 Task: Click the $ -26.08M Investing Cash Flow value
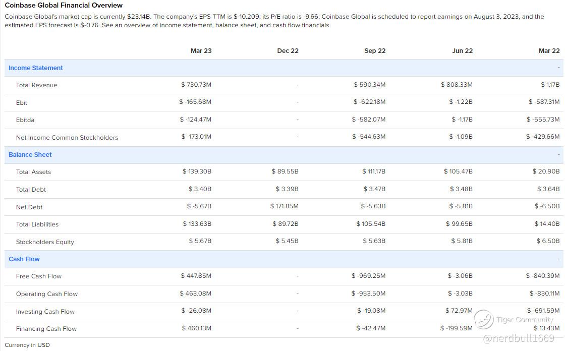196,311
